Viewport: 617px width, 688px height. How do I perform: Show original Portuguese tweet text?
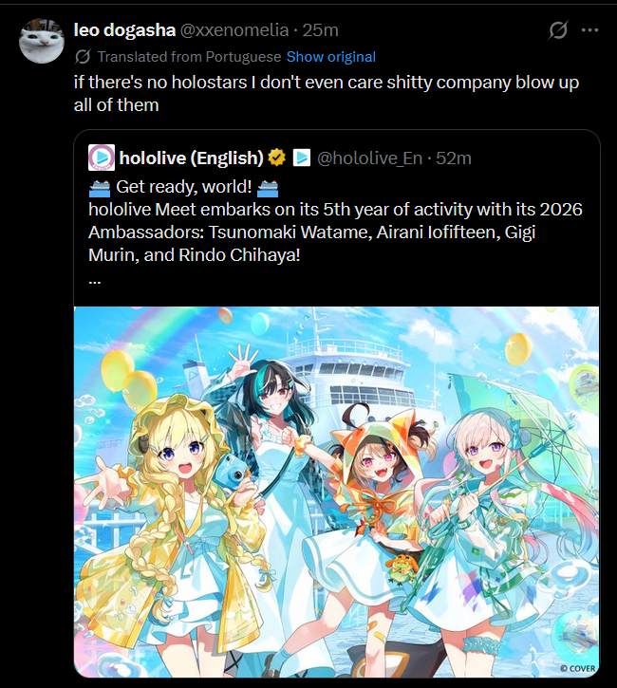[x=331, y=57]
